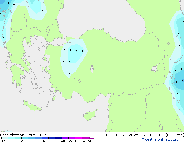Click the forecast date Tu 20-10-2026 label
This screenshot has height=142, width=184.
tap(122, 135)
